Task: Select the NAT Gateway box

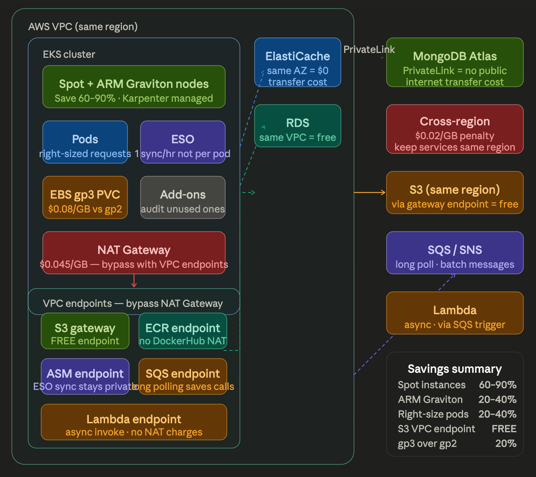Action: click(134, 253)
